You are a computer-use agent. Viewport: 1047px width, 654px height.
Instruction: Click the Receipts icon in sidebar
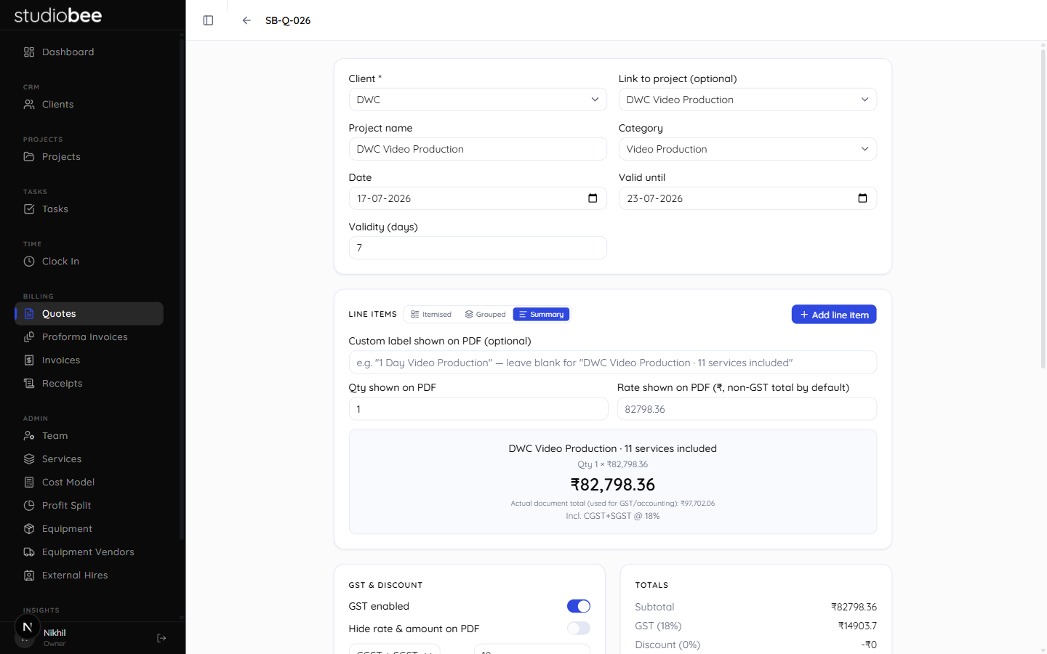29,384
